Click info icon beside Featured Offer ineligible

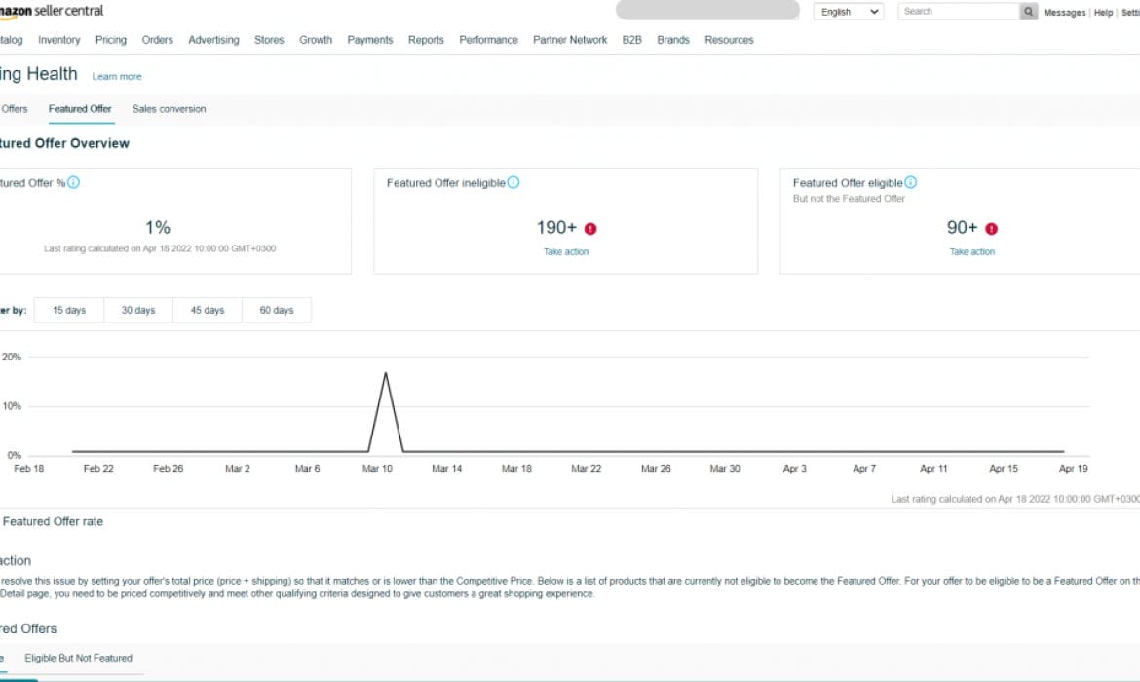[x=513, y=182]
